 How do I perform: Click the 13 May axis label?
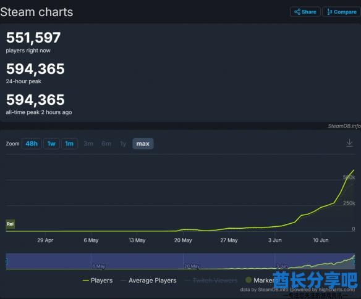pyautogui.click(x=137, y=240)
